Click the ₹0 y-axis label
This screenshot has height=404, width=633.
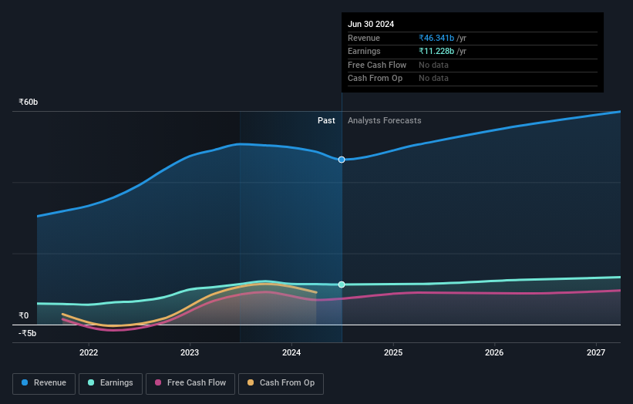click(24, 315)
